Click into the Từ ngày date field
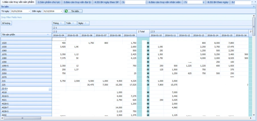The height and width of the screenshot is (121, 257). pos(19,11)
